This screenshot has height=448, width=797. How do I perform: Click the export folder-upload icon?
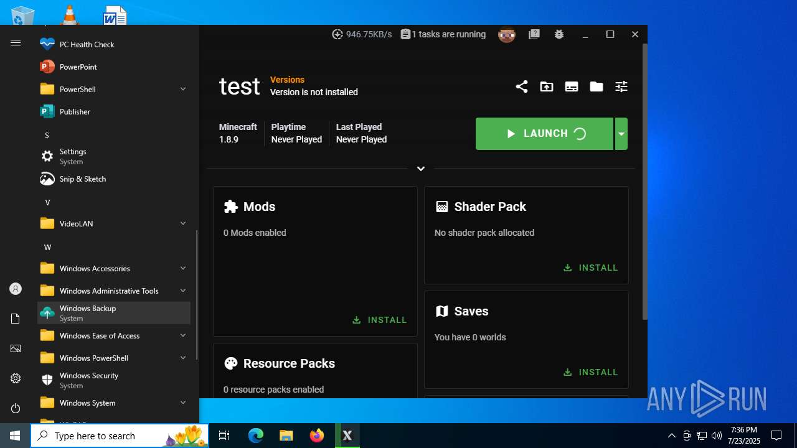547,86
